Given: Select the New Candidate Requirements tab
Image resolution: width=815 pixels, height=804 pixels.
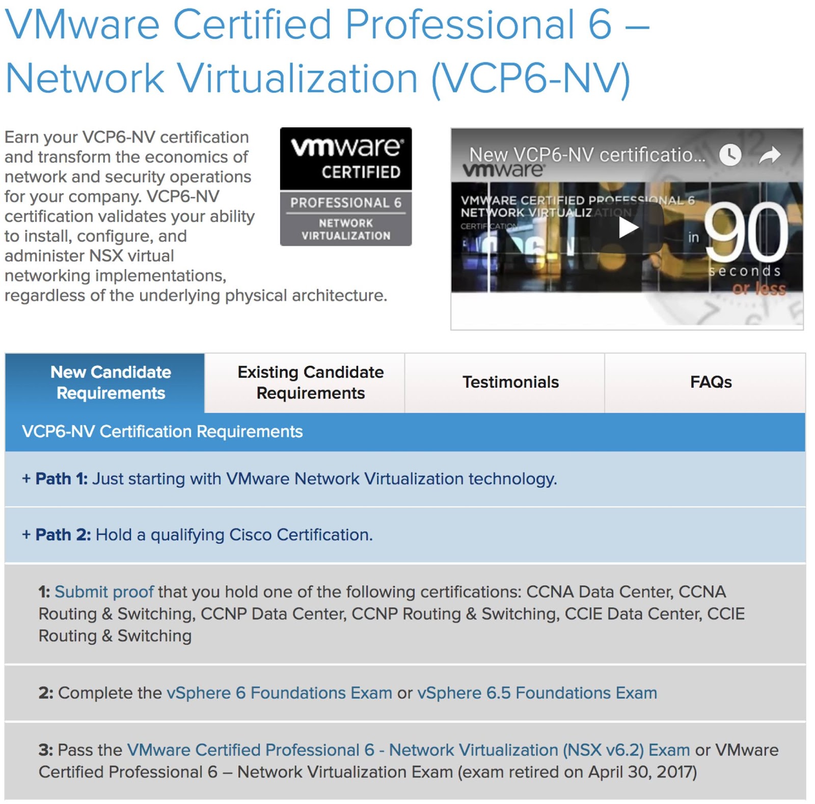Looking at the screenshot, I should click(x=110, y=382).
